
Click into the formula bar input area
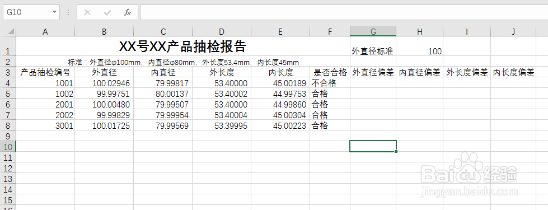344,12
